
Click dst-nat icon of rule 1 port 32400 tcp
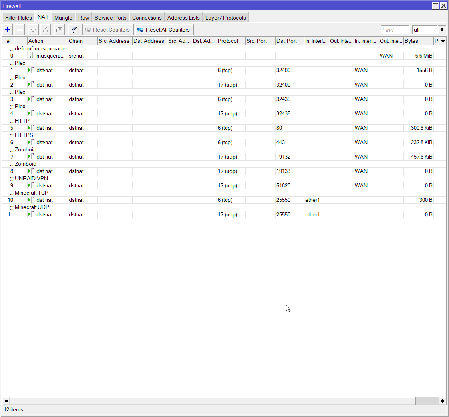pos(32,70)
